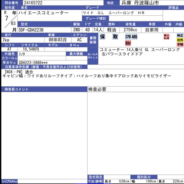Click grade ワイド GL スーパーロング HR
Screen dimensions: 184x184
[x=113, y=13]
